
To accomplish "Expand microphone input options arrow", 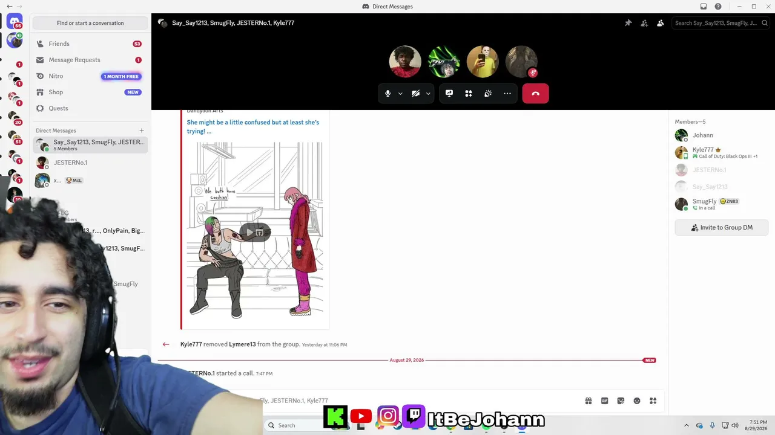I will point(400,94).
